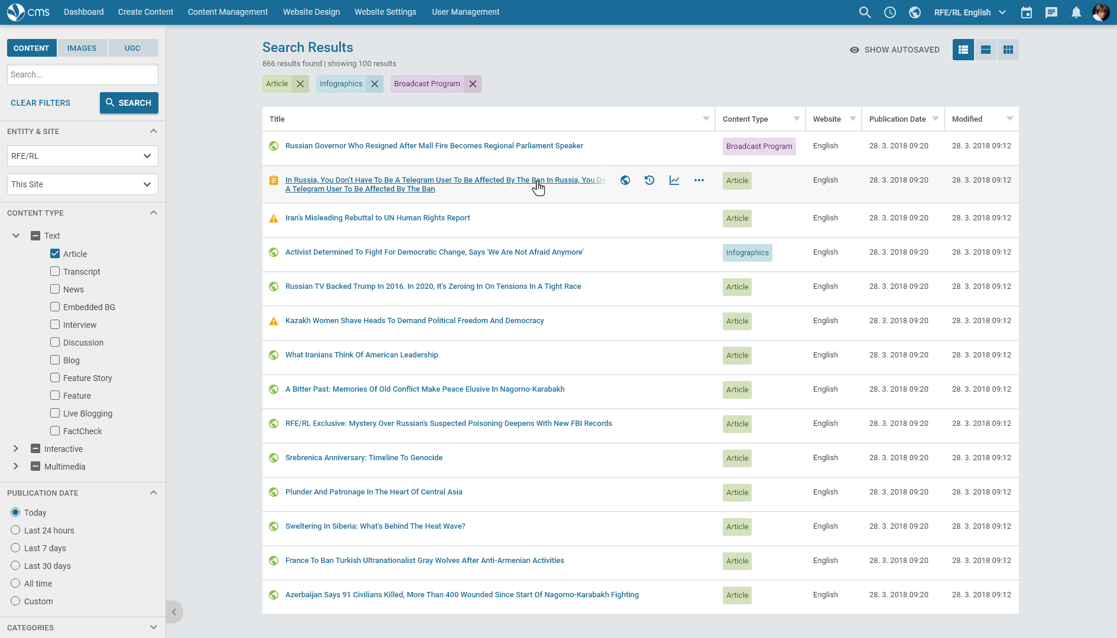The image size is (1117, 638).
Task: Switch to medium row list view
Action: coord(986,50)
